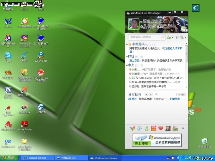Launch HiNet PC-cillin antivirus shortcut
Image resolution: width=215 pixels, height=161 pixels.
(x=41, y=75)
